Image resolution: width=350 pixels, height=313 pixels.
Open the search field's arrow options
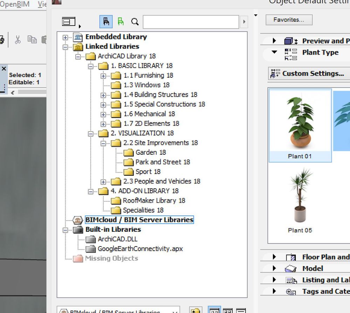tap(244, 22)
